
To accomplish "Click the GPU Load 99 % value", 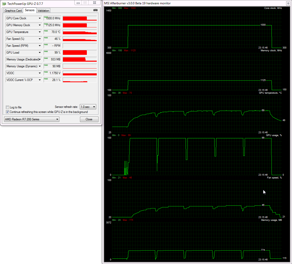I will click(52, 53).
